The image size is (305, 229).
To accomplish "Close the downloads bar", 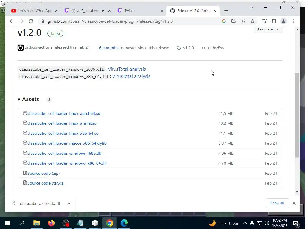I will pos(294,203).
